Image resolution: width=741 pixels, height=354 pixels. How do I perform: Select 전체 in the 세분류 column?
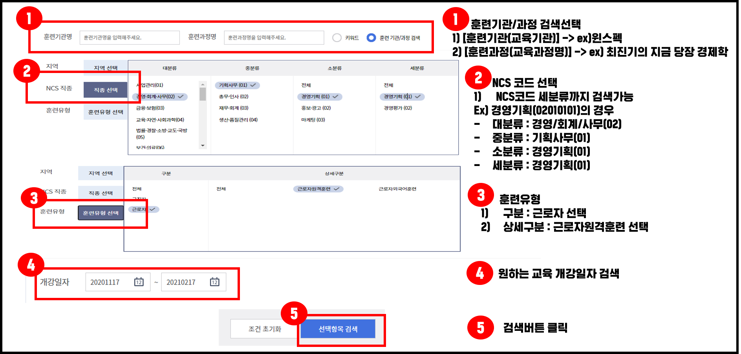pyautogui.click(x=388, y=85)
